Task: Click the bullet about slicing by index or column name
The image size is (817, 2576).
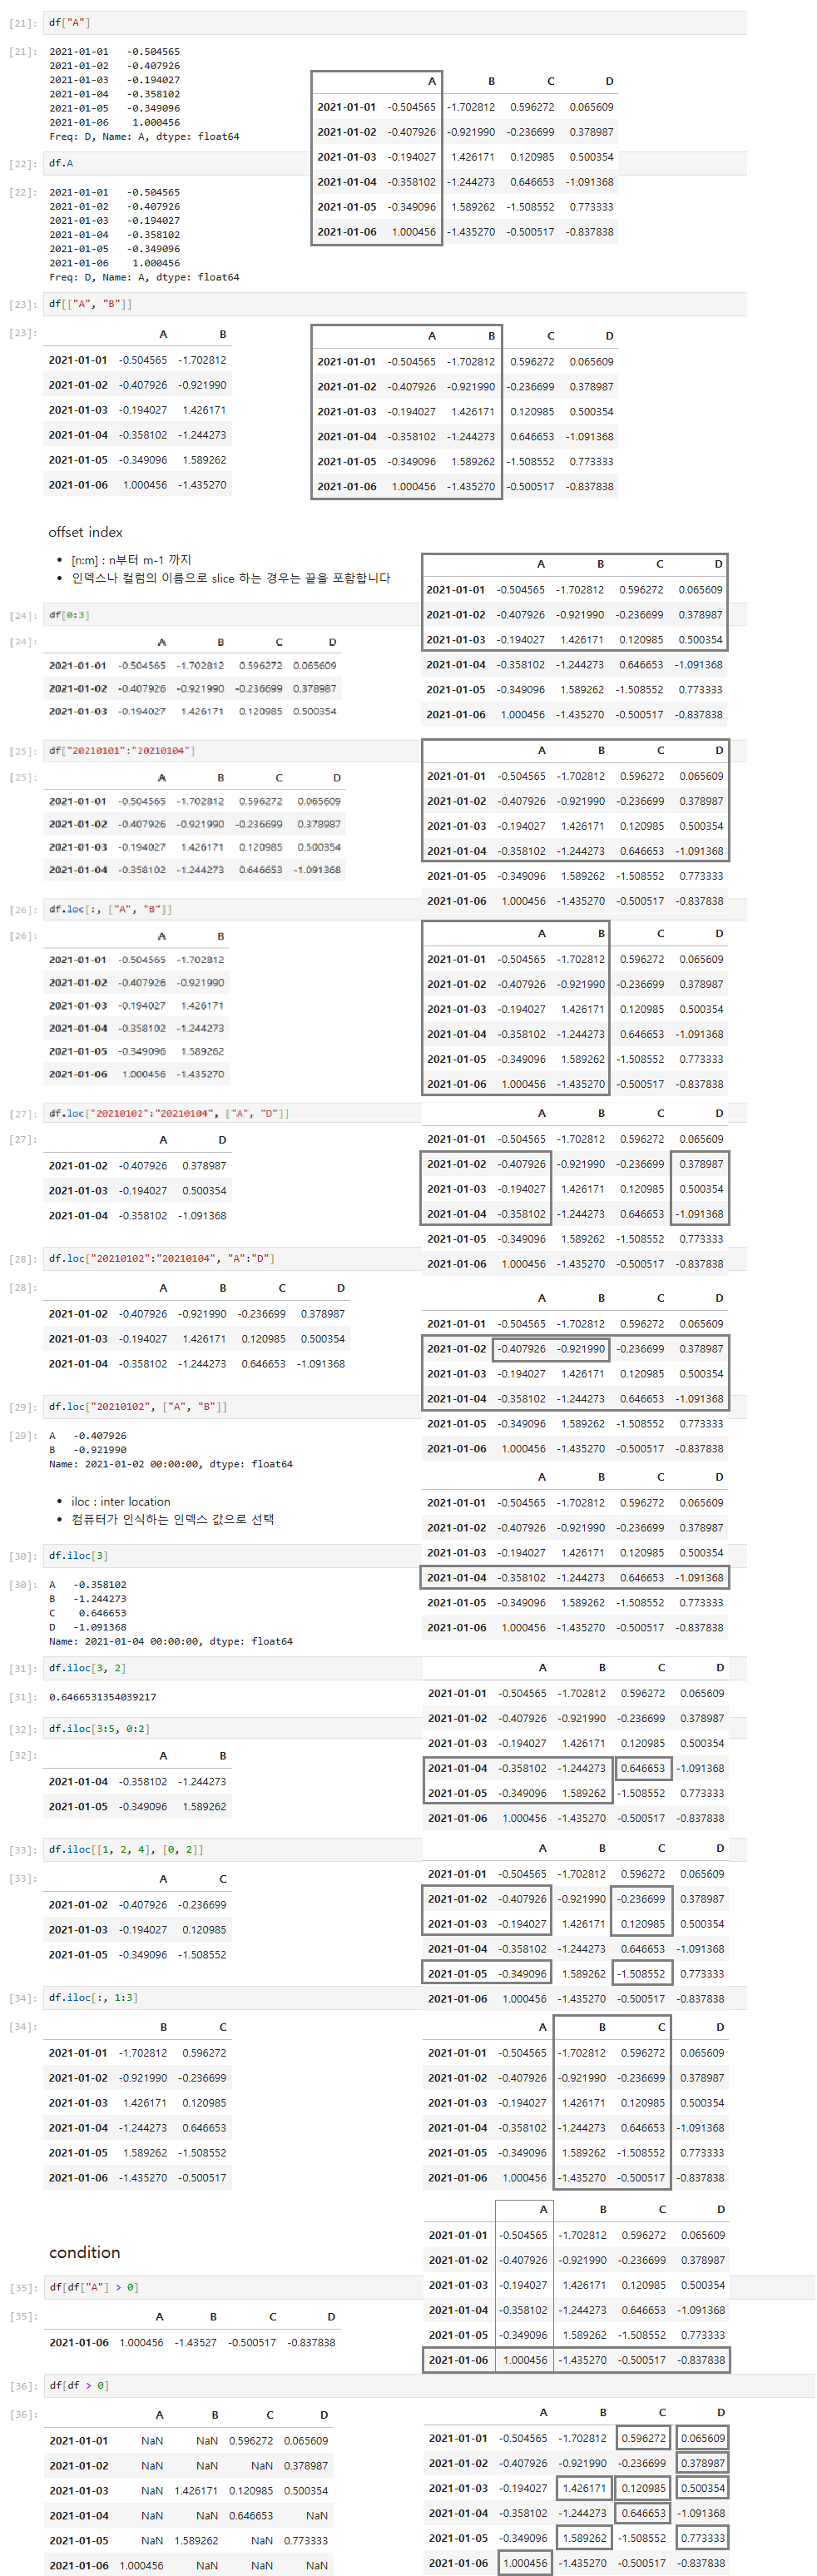Action: (231, 578)
